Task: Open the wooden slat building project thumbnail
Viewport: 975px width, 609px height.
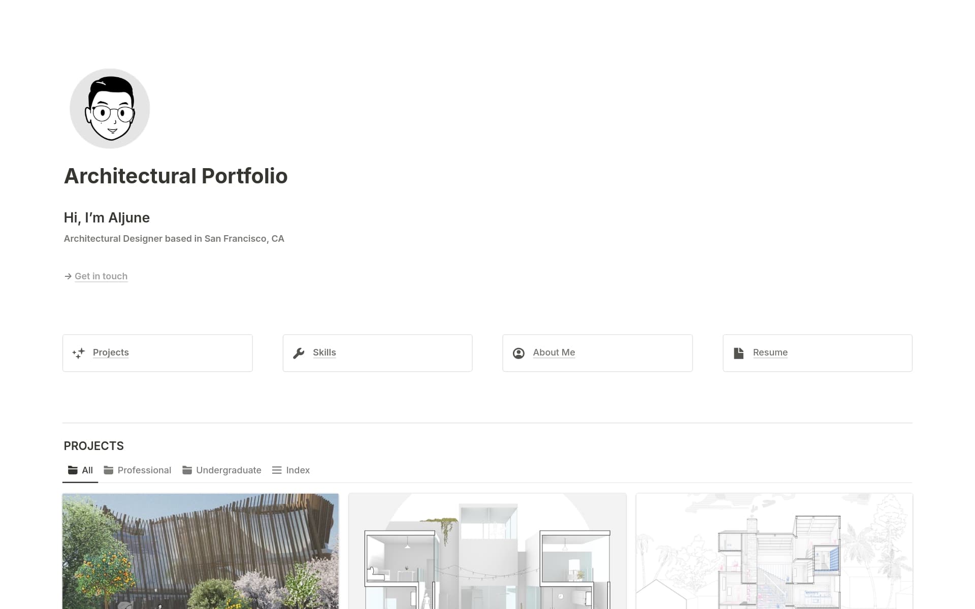Action: pyautogui.click(x=201, y=551)
